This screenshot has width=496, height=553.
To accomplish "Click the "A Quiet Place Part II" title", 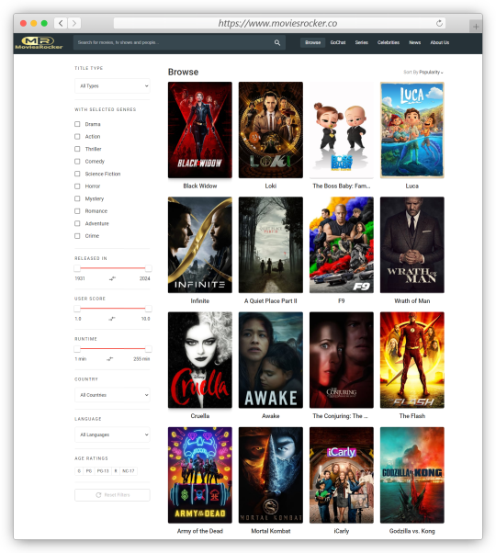I will click(x=270, y=300).
